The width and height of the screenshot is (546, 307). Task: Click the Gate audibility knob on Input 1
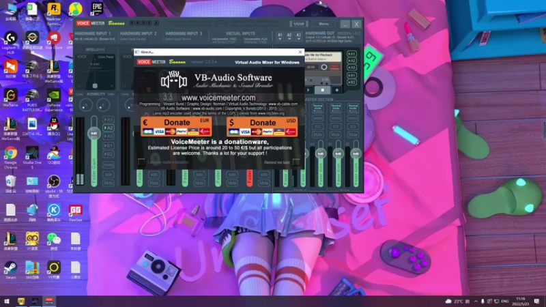coord(103,105)
